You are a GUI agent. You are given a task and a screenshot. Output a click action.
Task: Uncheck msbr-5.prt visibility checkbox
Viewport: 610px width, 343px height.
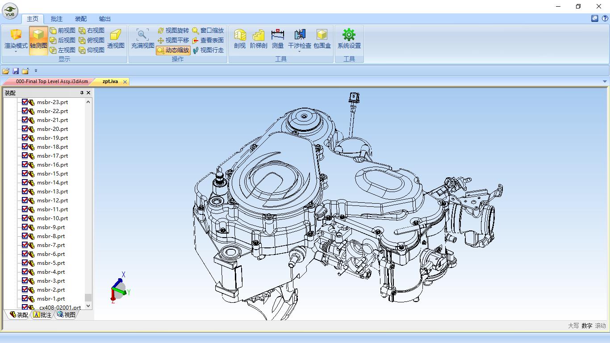coord(25,263)
